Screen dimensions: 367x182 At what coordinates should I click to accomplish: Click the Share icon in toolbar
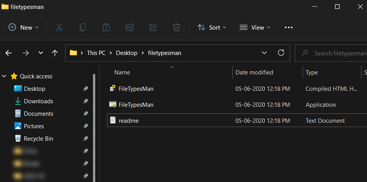153,27
